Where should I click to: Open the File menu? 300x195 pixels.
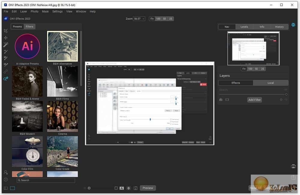coord(6,11)
